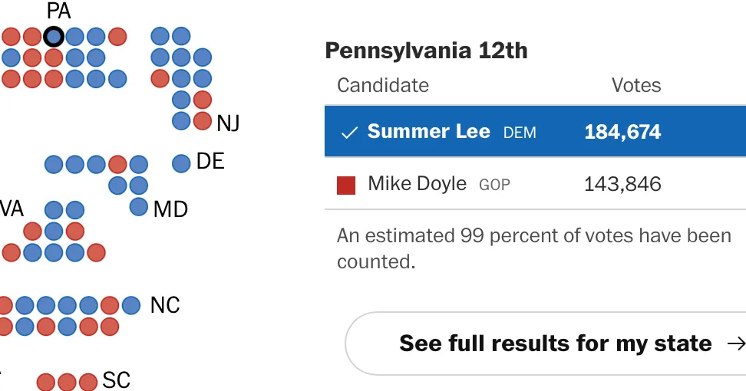Click Delaware's single blue district dot
746x391 pixels.
pos(181,163)
